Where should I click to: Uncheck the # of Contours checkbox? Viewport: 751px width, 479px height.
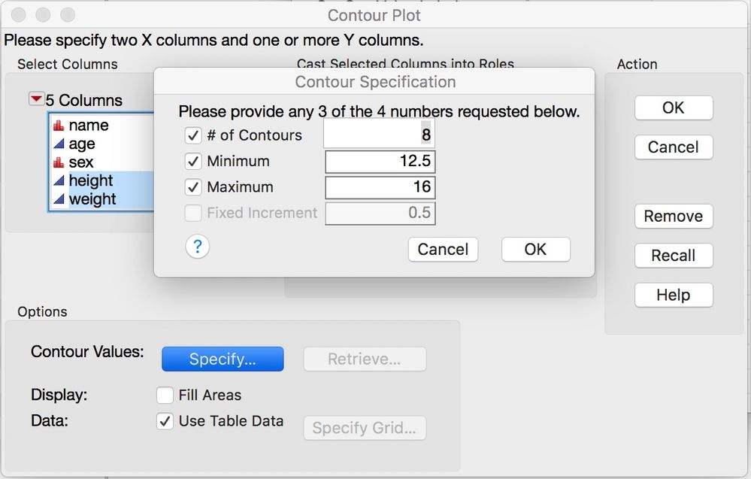pyautogui.click(x=193, y=135)
